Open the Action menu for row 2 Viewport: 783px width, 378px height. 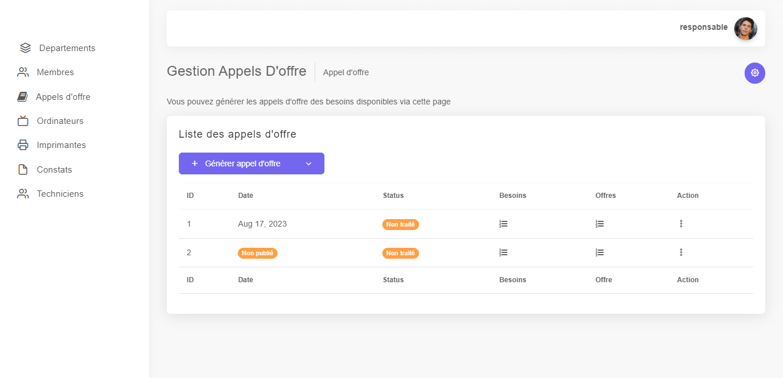coord(681,252)
